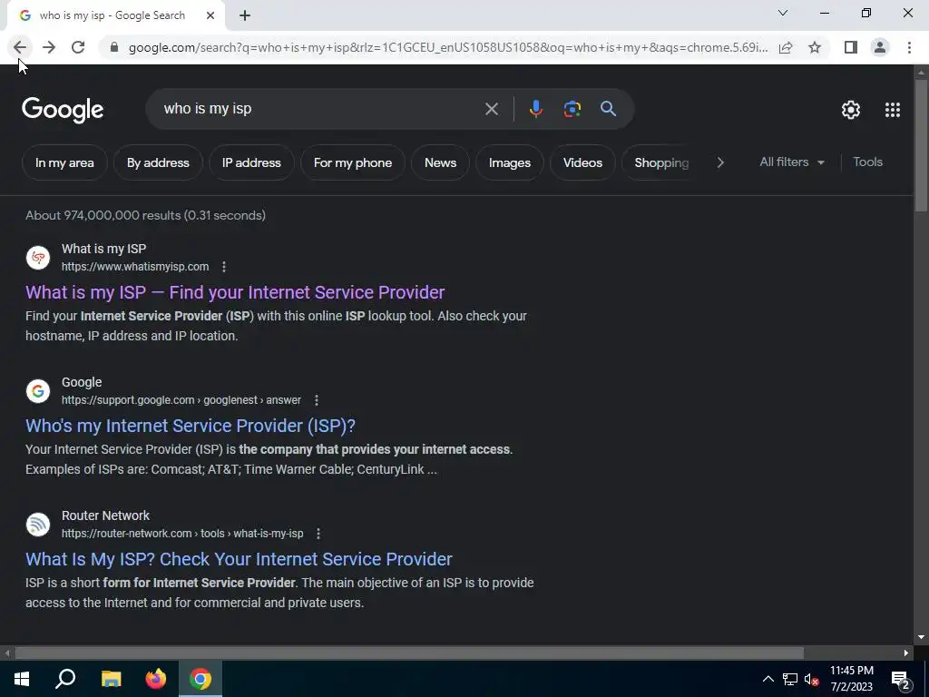Open the network status tray icon
Viewport: 929px width, 697px height.
click(x=790, y=679)
